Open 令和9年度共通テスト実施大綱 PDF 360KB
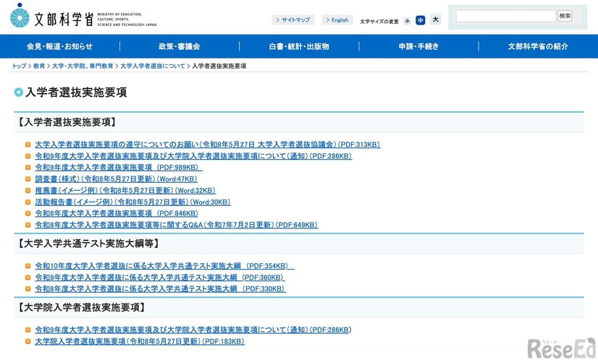The width and height of the screenshot is (598, 360). coord(160,278)
